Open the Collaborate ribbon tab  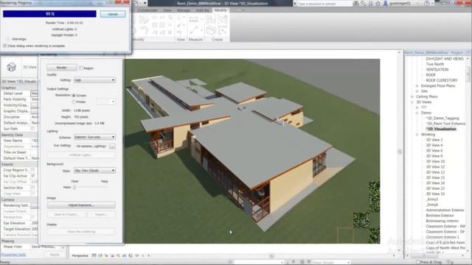[x=147, y=10]
